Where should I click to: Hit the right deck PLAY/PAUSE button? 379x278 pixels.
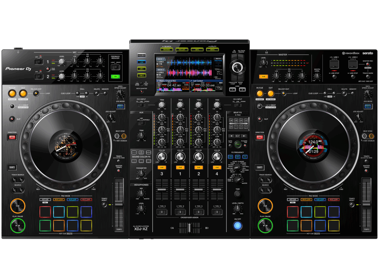point(265,226)
